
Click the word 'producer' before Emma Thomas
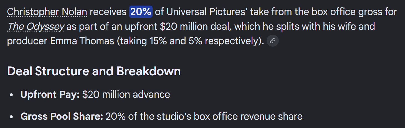click(27, 41)
